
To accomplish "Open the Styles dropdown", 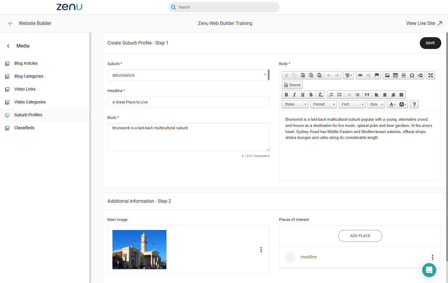I will pos(295,104).
